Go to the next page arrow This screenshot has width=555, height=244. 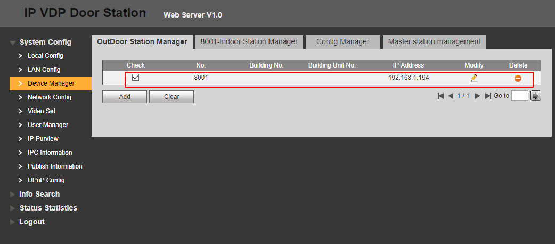click(478, 96)
